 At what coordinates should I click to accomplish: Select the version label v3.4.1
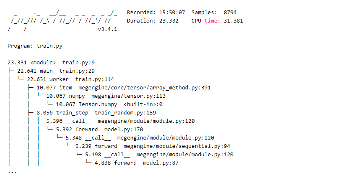108,29
